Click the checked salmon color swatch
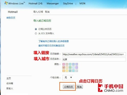Viewport: 127px width, 95px height. pos(64,67)
